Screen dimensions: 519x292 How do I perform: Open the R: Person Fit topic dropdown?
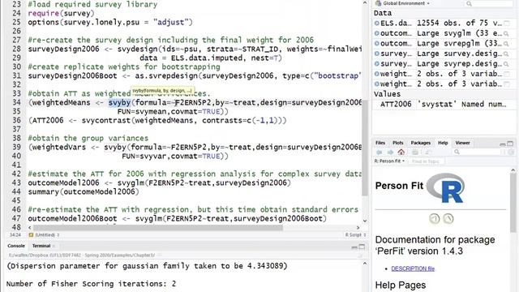click(x=389, y=161)
